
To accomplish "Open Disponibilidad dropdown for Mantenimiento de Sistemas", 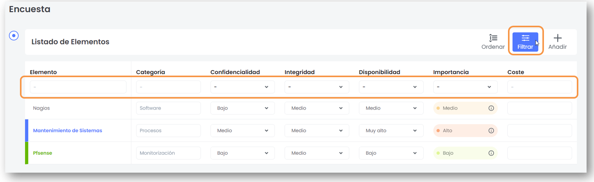I will click(x=391, y=131).
